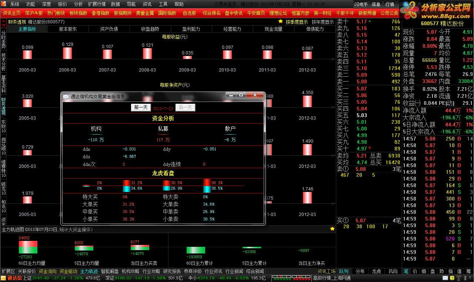
Task: Open 深沪A股 in the red toolbar
Action: [x=34, y=13]
